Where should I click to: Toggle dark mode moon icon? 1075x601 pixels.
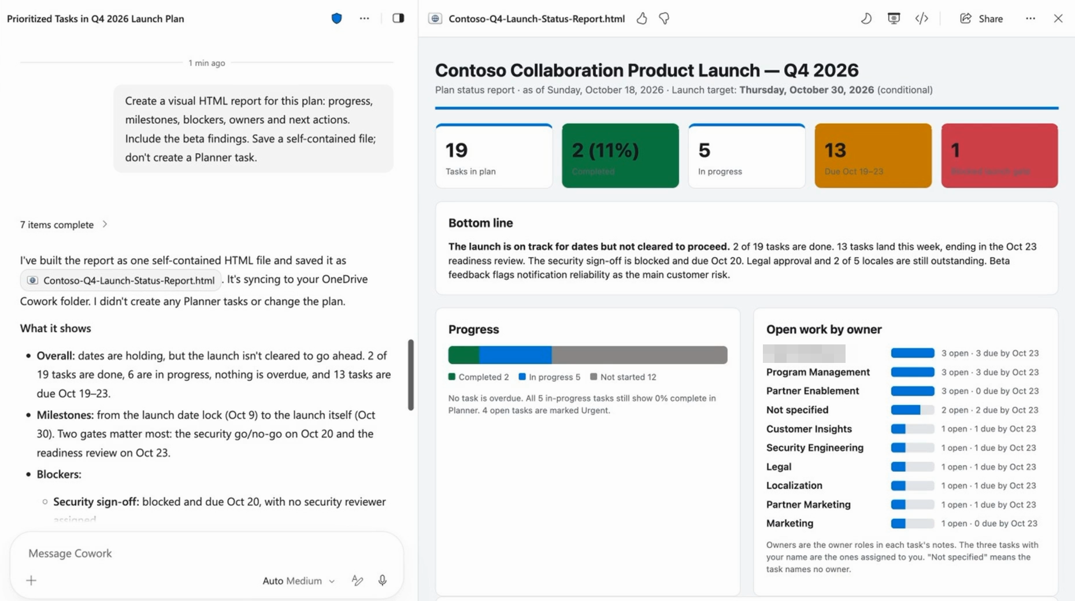(866, 18)
